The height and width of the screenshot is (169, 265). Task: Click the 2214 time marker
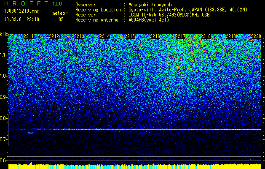pos(104,36)
